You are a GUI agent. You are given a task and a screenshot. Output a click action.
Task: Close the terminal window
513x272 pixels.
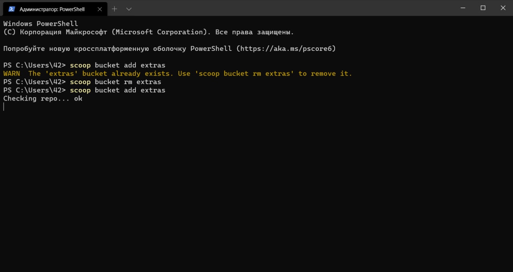(503, 8)
